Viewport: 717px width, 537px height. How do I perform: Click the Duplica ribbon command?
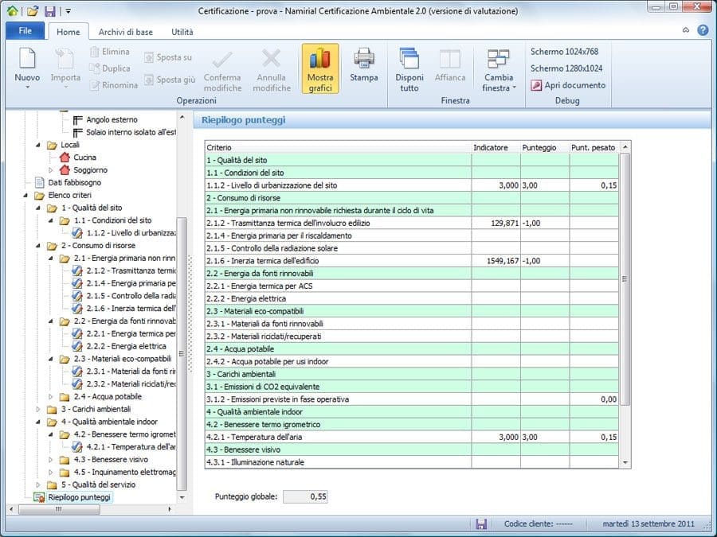(110, 68)
